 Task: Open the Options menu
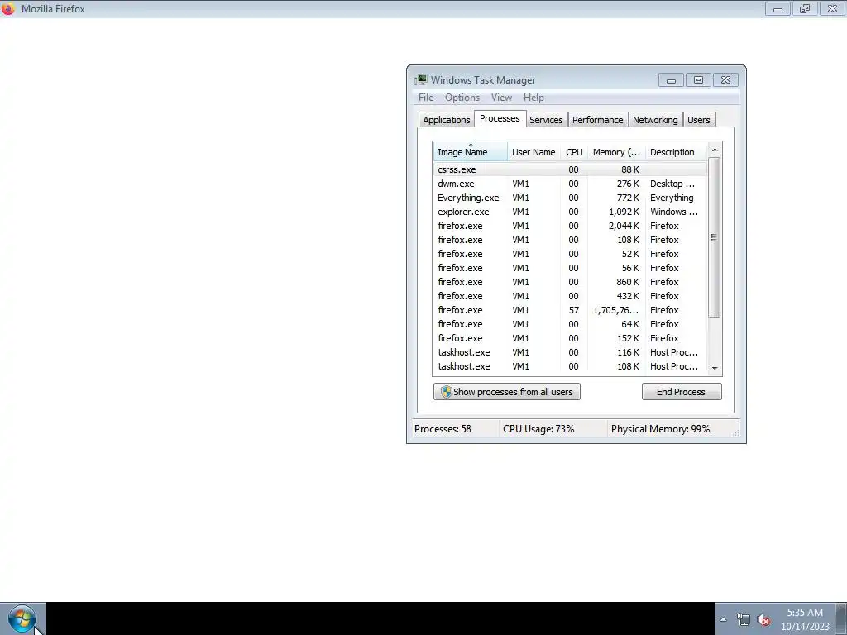[462, 98]
